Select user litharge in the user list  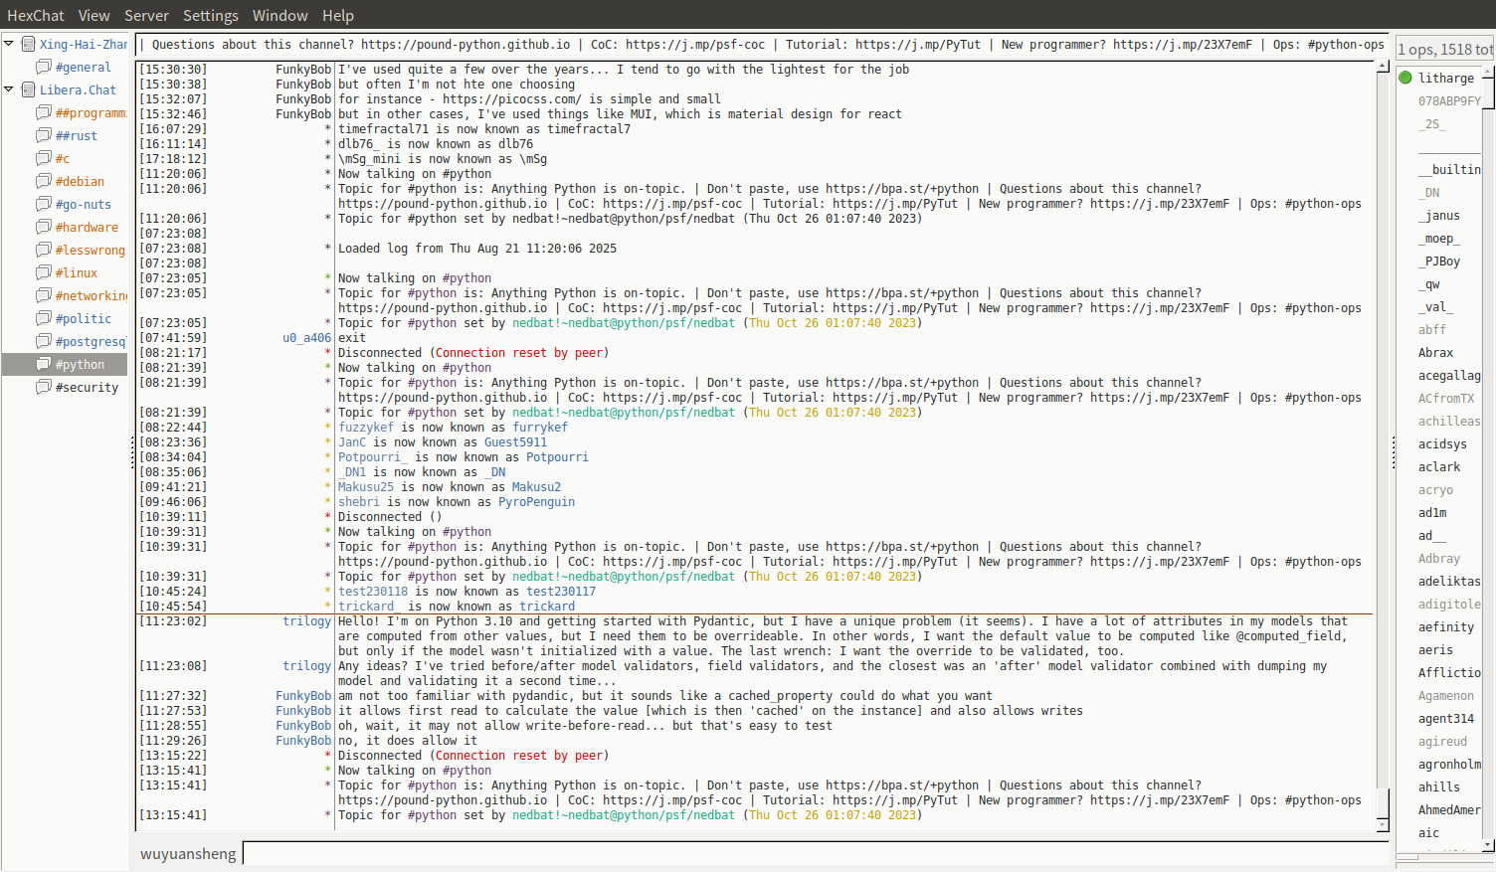(x=1446, y=78)
